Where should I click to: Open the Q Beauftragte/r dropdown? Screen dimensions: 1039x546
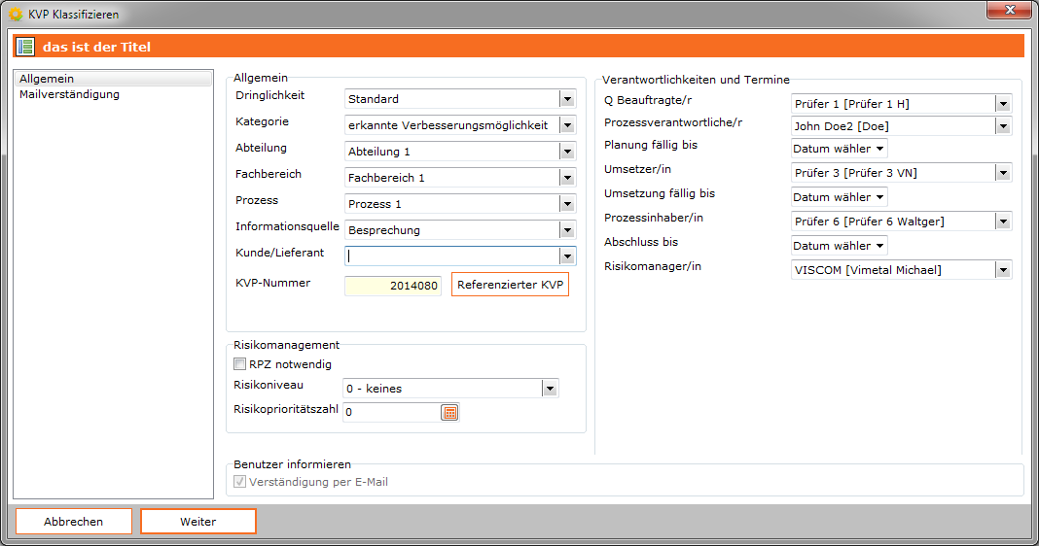[1003, 104]
